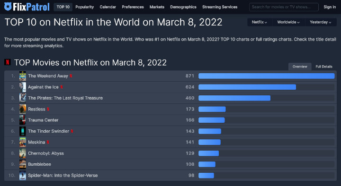This screenshot has height=186, width=341.
Task: Click the Netflix original badge next to The Weekend Away
Action: (x=71, y=76)
